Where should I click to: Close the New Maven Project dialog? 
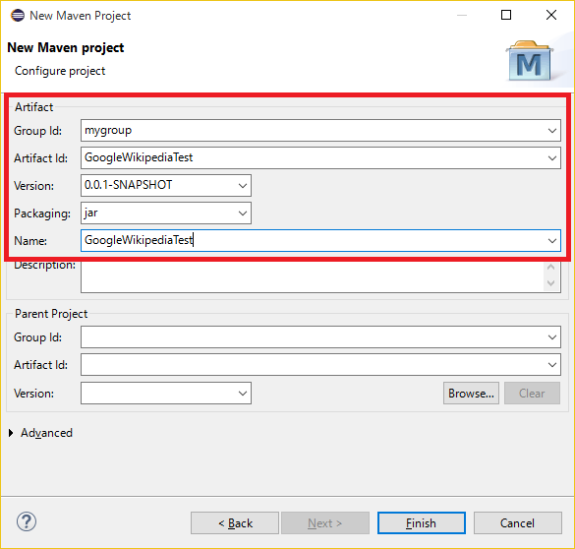551,15
